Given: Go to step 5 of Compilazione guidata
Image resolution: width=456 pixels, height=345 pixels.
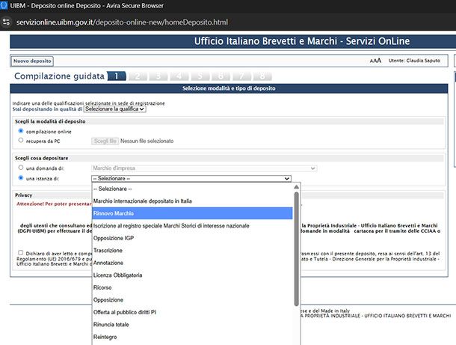Looking at the screenshot, I should [x=200, y=76].
